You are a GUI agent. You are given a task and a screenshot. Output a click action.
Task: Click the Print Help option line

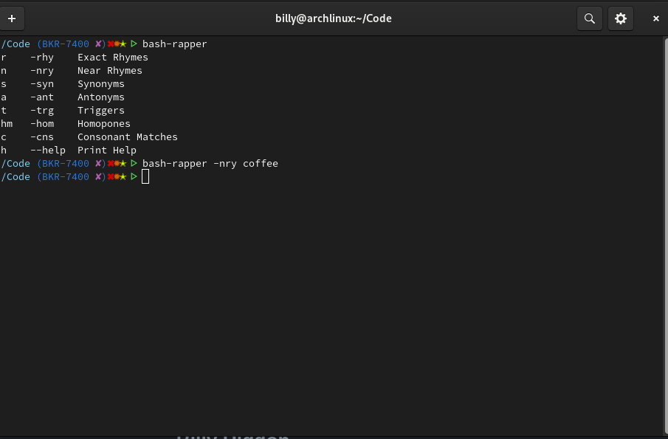[x=69, y=150]
